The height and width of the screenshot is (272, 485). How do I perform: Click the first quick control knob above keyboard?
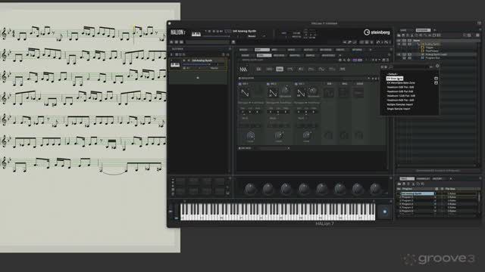pos(250,188)
